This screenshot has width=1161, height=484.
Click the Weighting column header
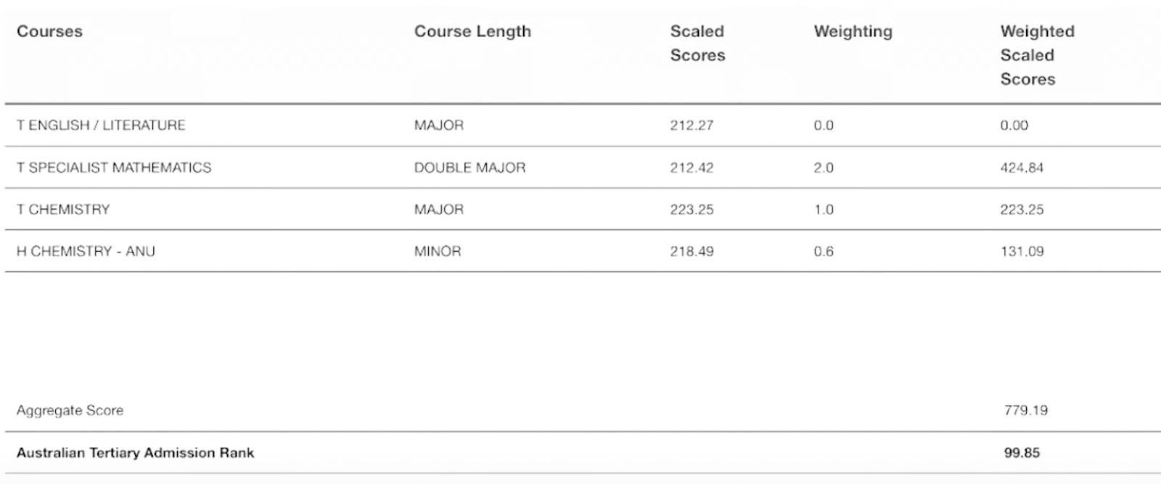(853, 31)
